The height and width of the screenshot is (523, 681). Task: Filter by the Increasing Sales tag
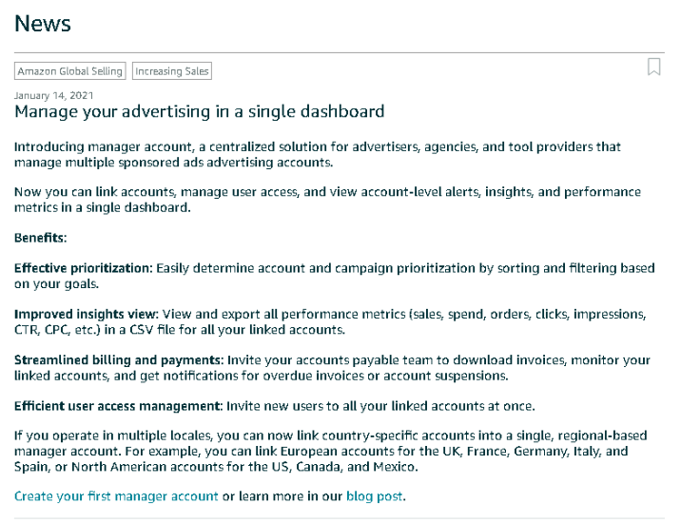172,71
